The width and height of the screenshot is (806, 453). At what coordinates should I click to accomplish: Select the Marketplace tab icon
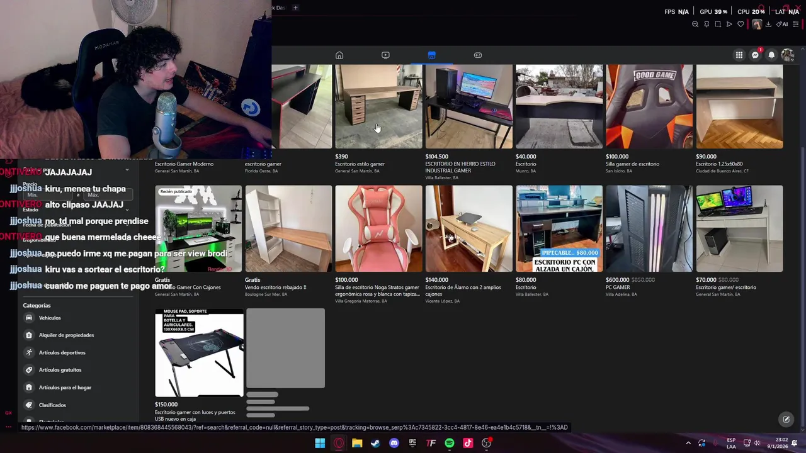pyautogui.click(x=431, y=55)
